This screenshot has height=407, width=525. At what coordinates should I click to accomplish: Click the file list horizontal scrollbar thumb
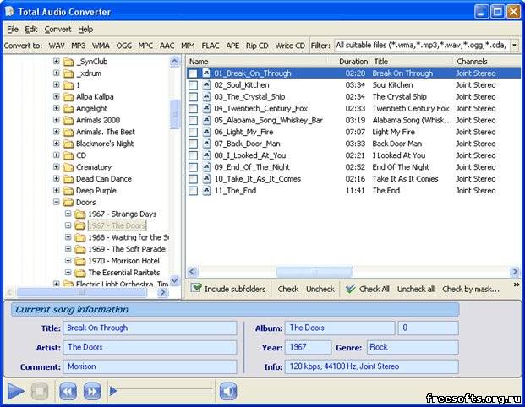(314, 272)
